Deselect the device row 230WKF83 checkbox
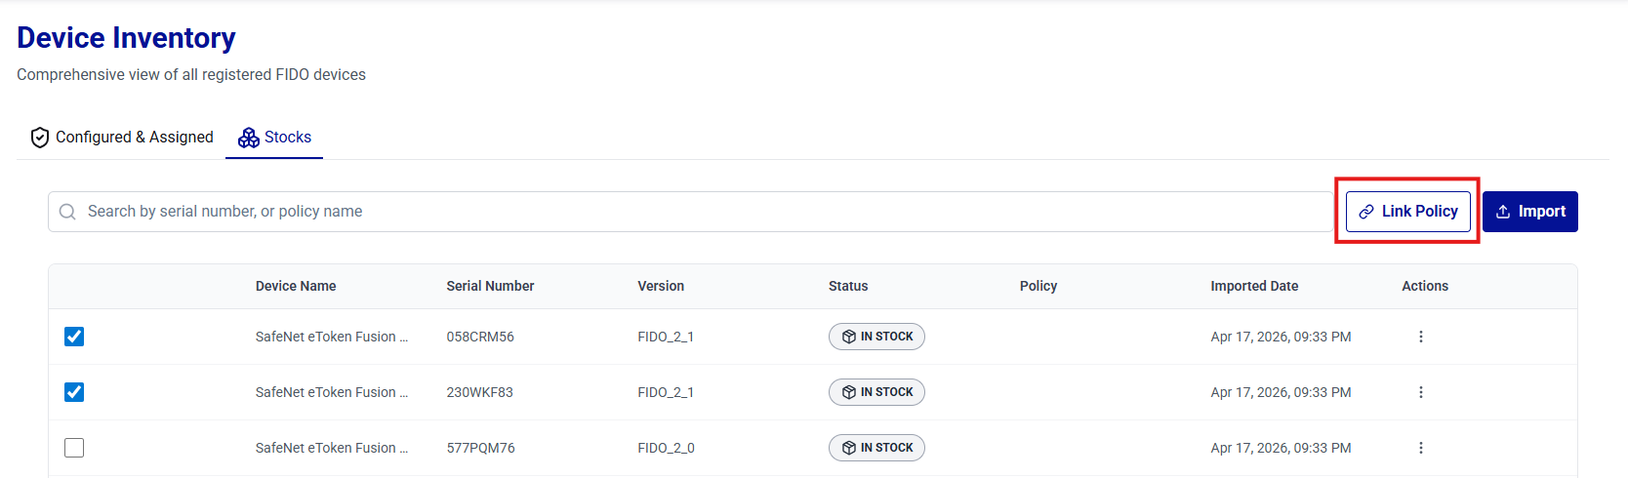 coord(74,392)
